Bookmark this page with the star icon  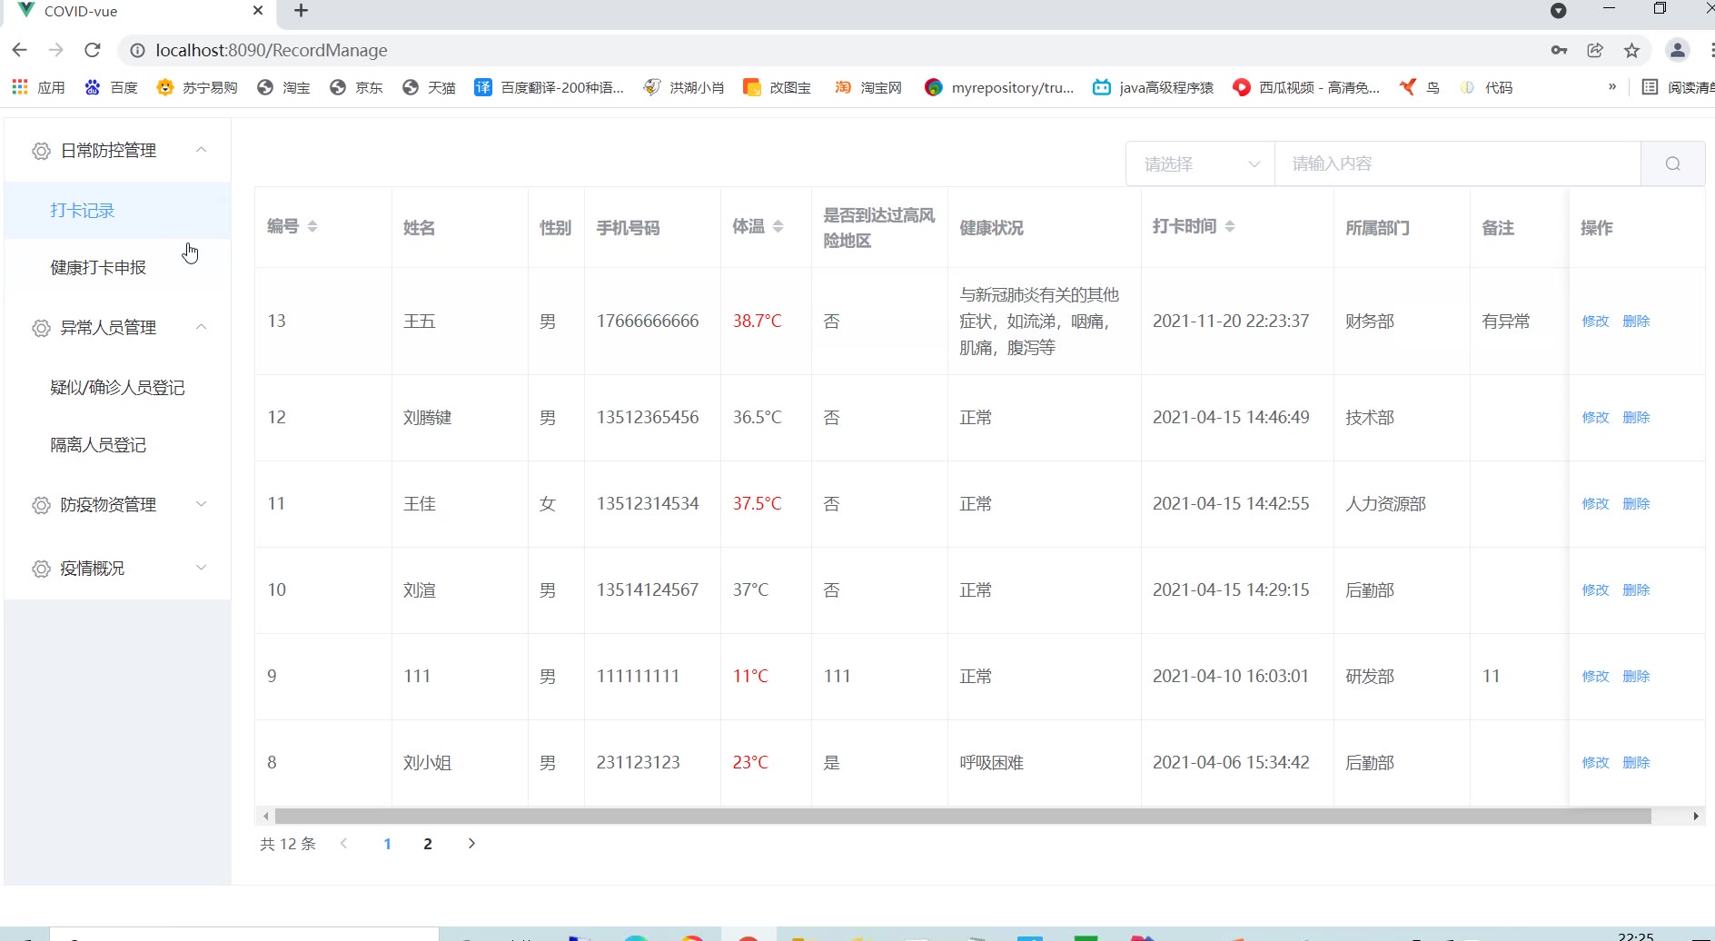1631,50
